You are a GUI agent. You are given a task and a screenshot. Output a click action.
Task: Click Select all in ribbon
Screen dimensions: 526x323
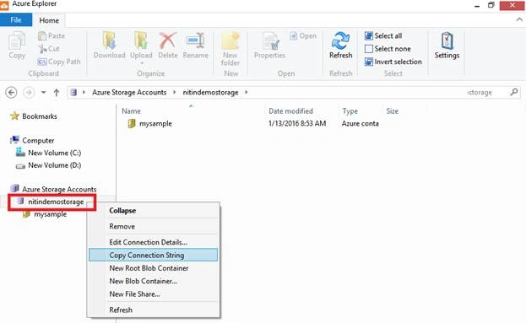[x=383, y=36]
